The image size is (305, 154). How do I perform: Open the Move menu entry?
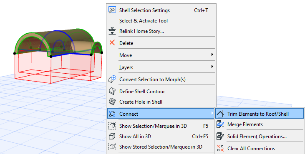[161, 55]
